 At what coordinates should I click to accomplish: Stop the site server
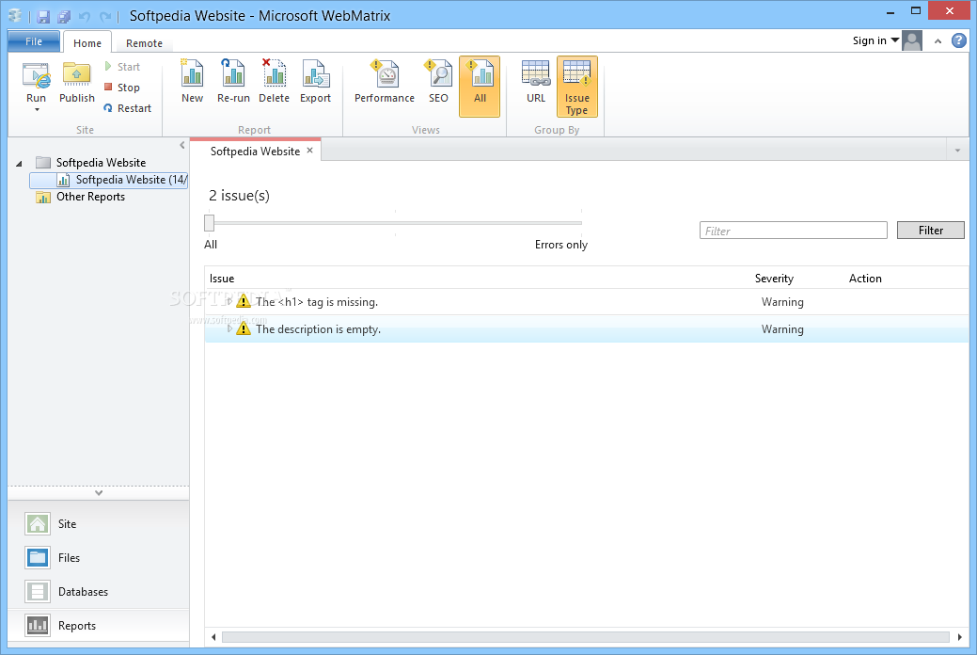(x=122, y=88)
